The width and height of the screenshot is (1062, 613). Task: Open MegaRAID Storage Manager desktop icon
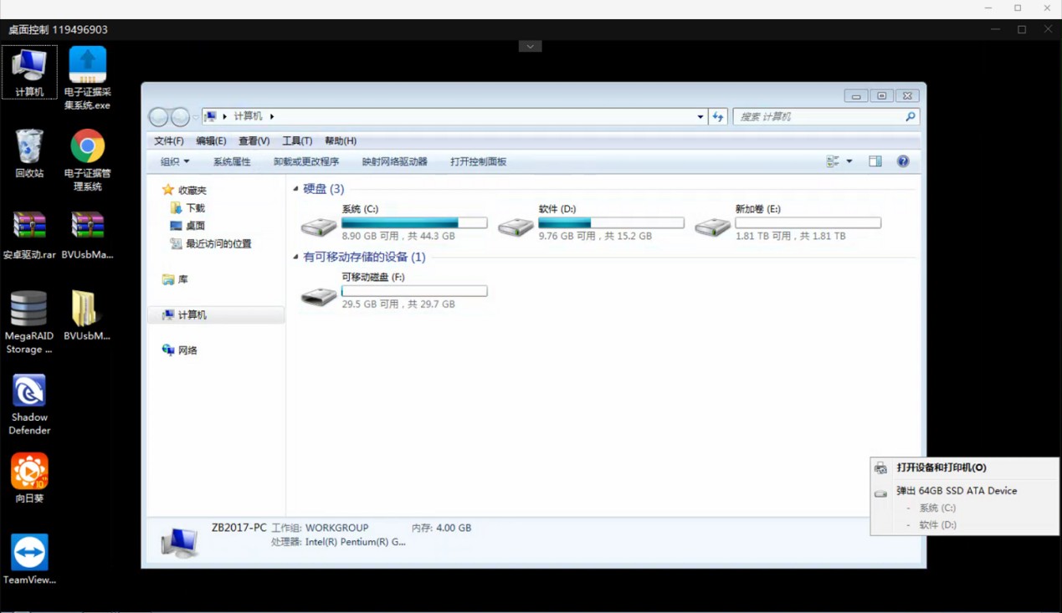(29, 309)
